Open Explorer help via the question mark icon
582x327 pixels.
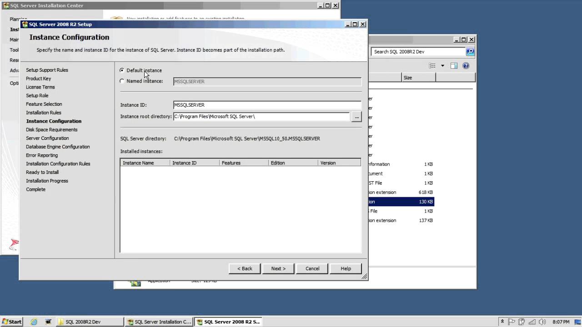465,65
